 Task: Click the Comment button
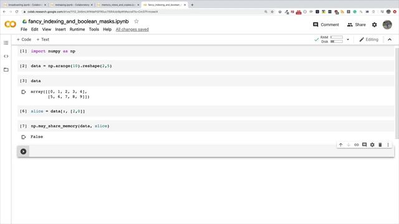point(326,25)
